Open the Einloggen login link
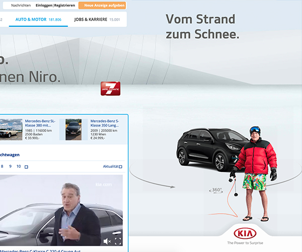The height and width of the screenshot is (252, 302). point(44,6)
